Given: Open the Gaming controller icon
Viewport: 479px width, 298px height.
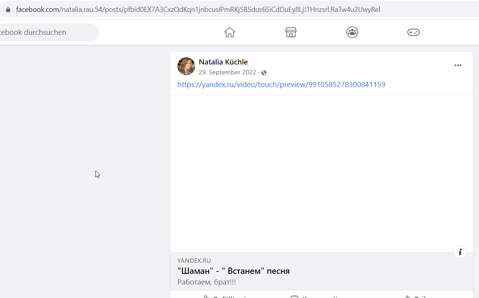Looking at the screenshot, I should [414, 32].
